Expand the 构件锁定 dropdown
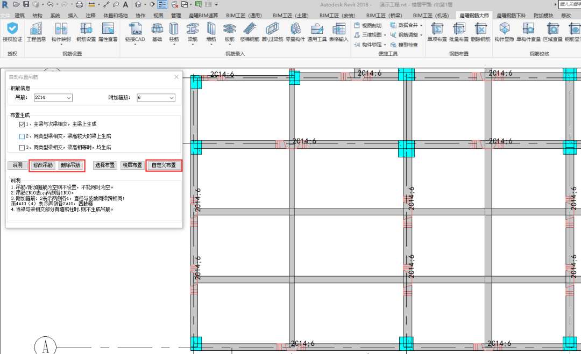Image resolution: width=581 pixels, height=354 pixels. (x=385, y=45)
